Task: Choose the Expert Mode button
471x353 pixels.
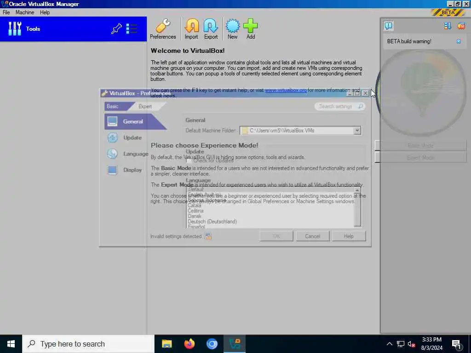Action: (420, 158)
